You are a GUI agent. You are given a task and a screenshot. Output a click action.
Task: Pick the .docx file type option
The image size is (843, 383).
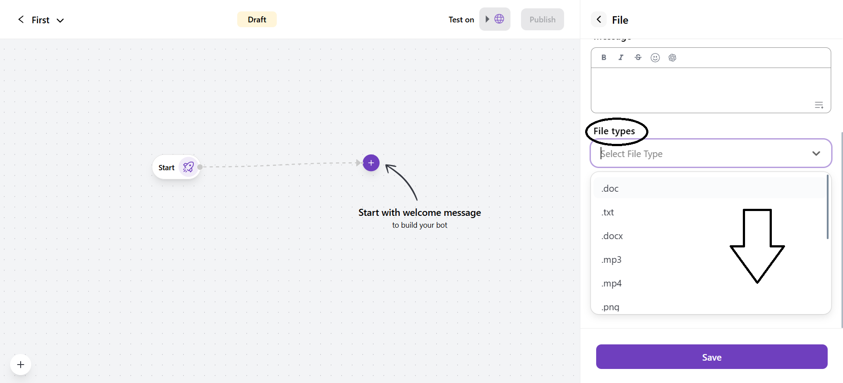[x=612, y=236]
